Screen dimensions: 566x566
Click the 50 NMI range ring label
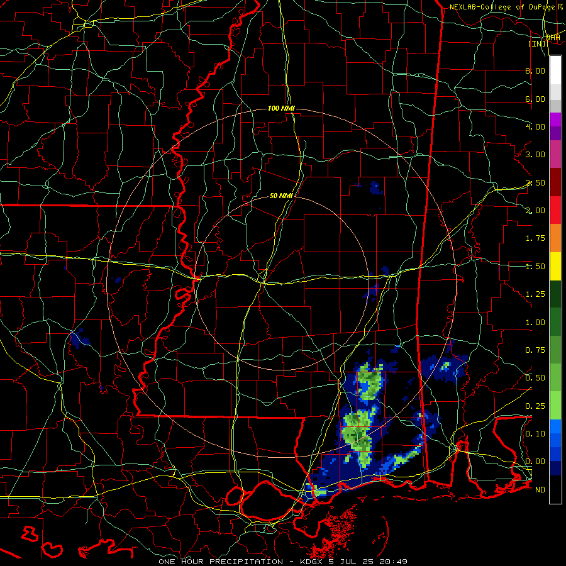(x=281, y=196)
